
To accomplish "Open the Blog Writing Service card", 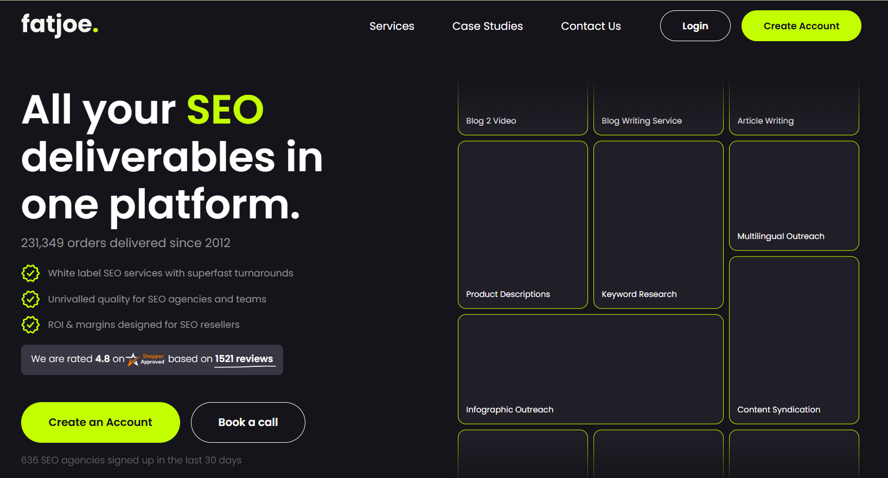I will (658, 108).
